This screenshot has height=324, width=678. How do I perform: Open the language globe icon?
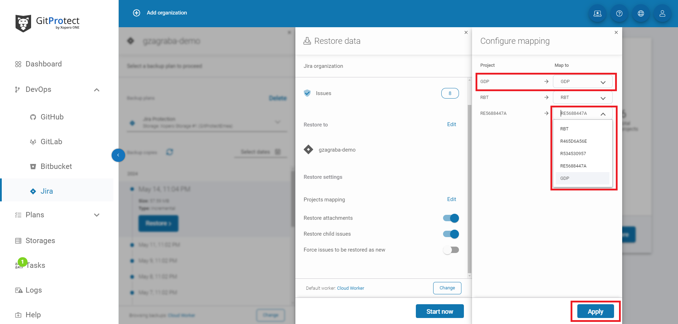coord(641,13)
